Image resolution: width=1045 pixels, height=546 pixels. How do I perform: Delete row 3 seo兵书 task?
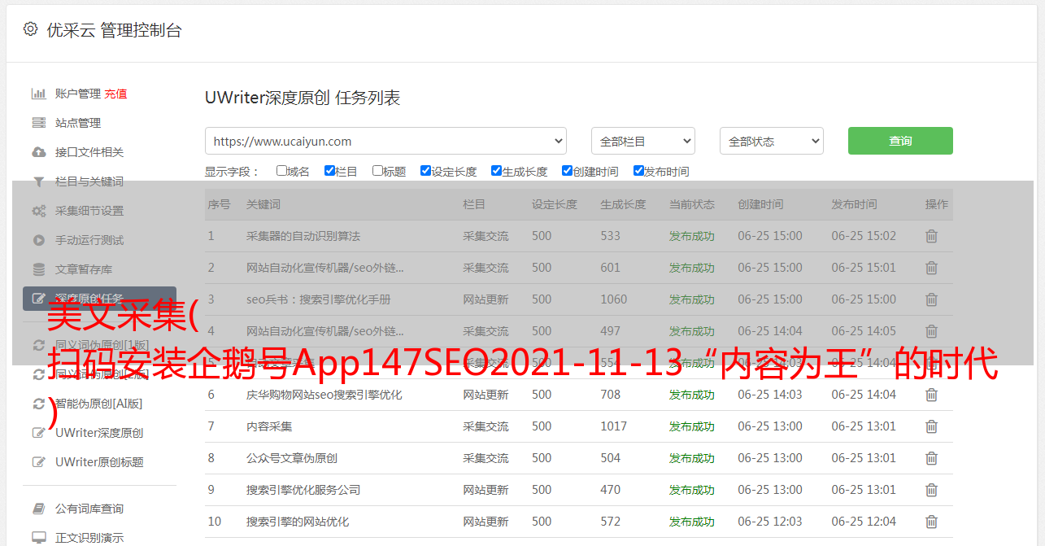pyautogui.click(x=931, y=299)
